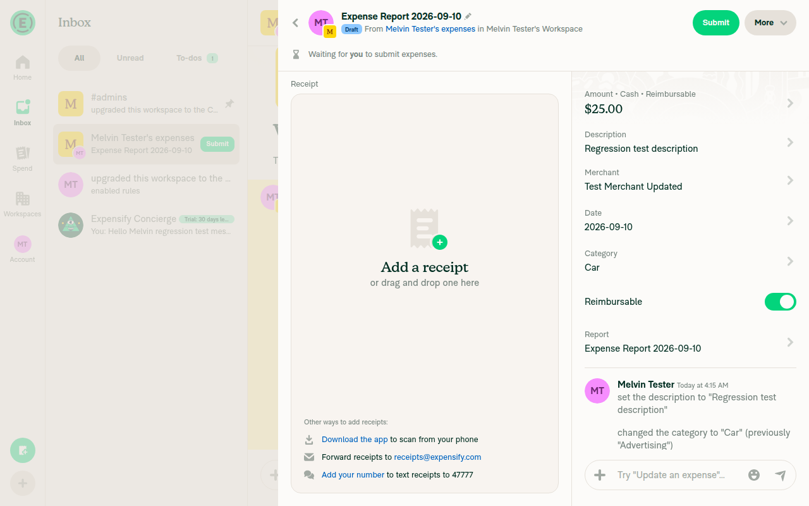Follow the Melvin Tester's expenses link
This screenshot has width=809, height=506.
(x=430, y=29)
